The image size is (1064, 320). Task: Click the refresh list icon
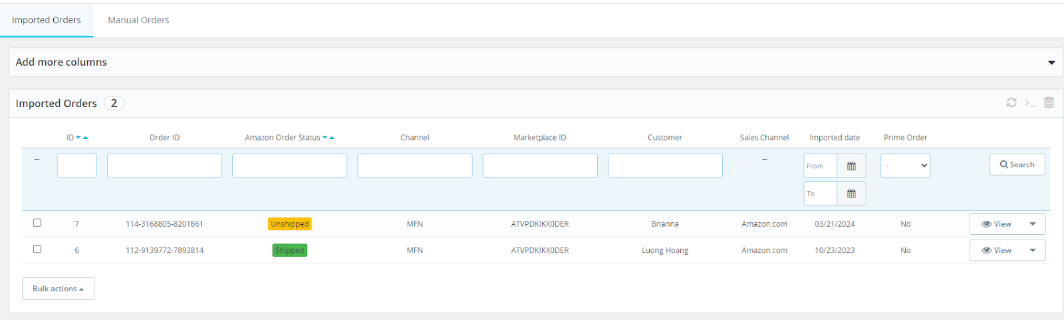[x=1011, y=102]
